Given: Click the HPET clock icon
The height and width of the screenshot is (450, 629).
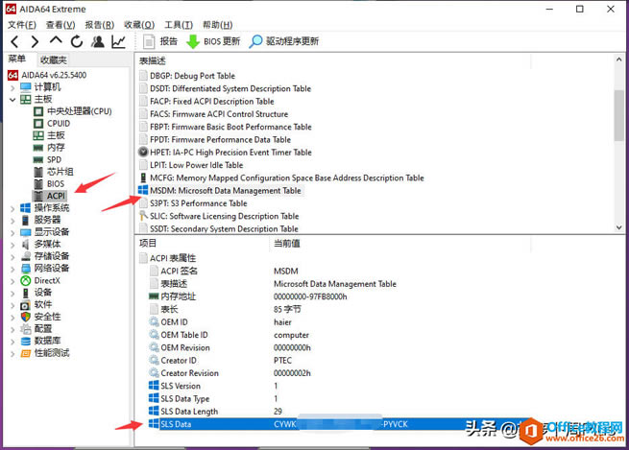Looking at the screenshot, I should [143, 152].
